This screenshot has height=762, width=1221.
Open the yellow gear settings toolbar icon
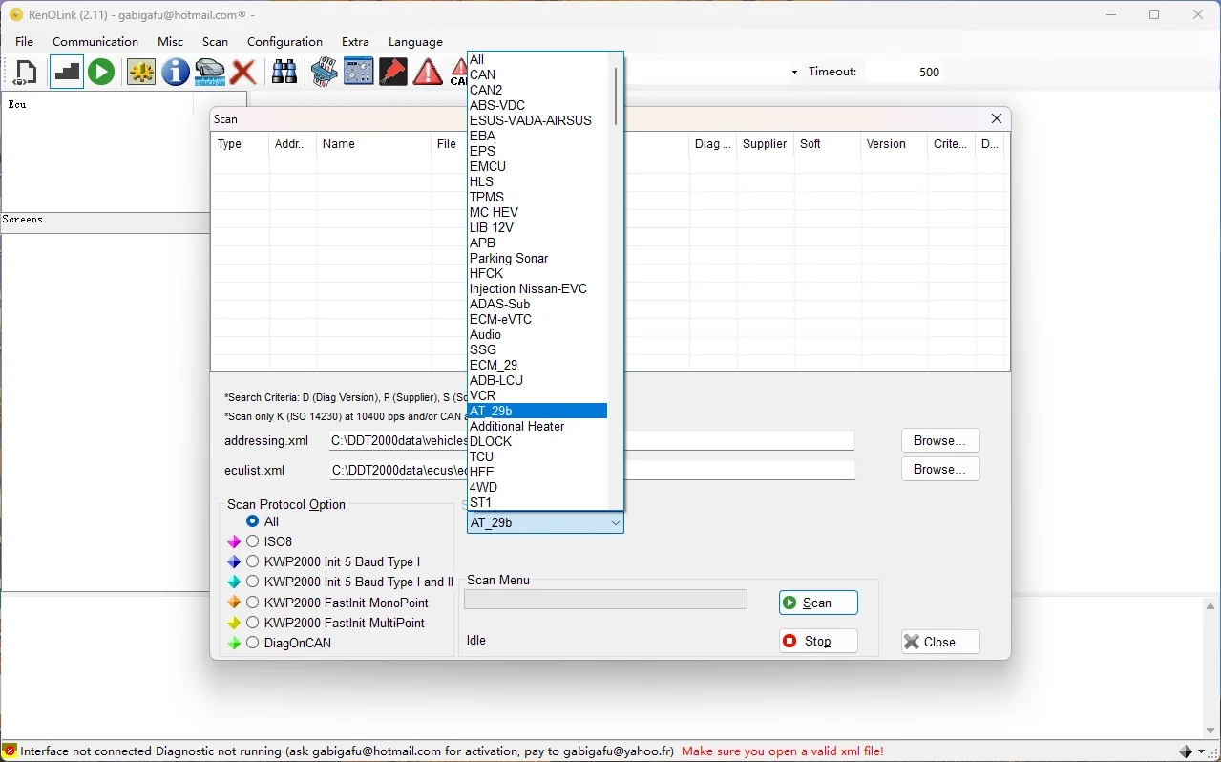pyautogui.click(x=140, y=72)
